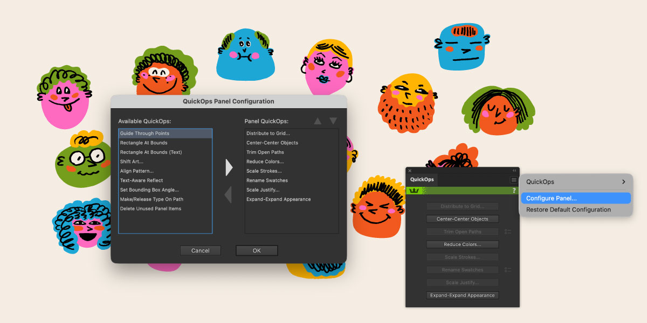Move selected item up with triangle arrow
The width and height of the screenshot is (647, 323).
pos(318,121)
